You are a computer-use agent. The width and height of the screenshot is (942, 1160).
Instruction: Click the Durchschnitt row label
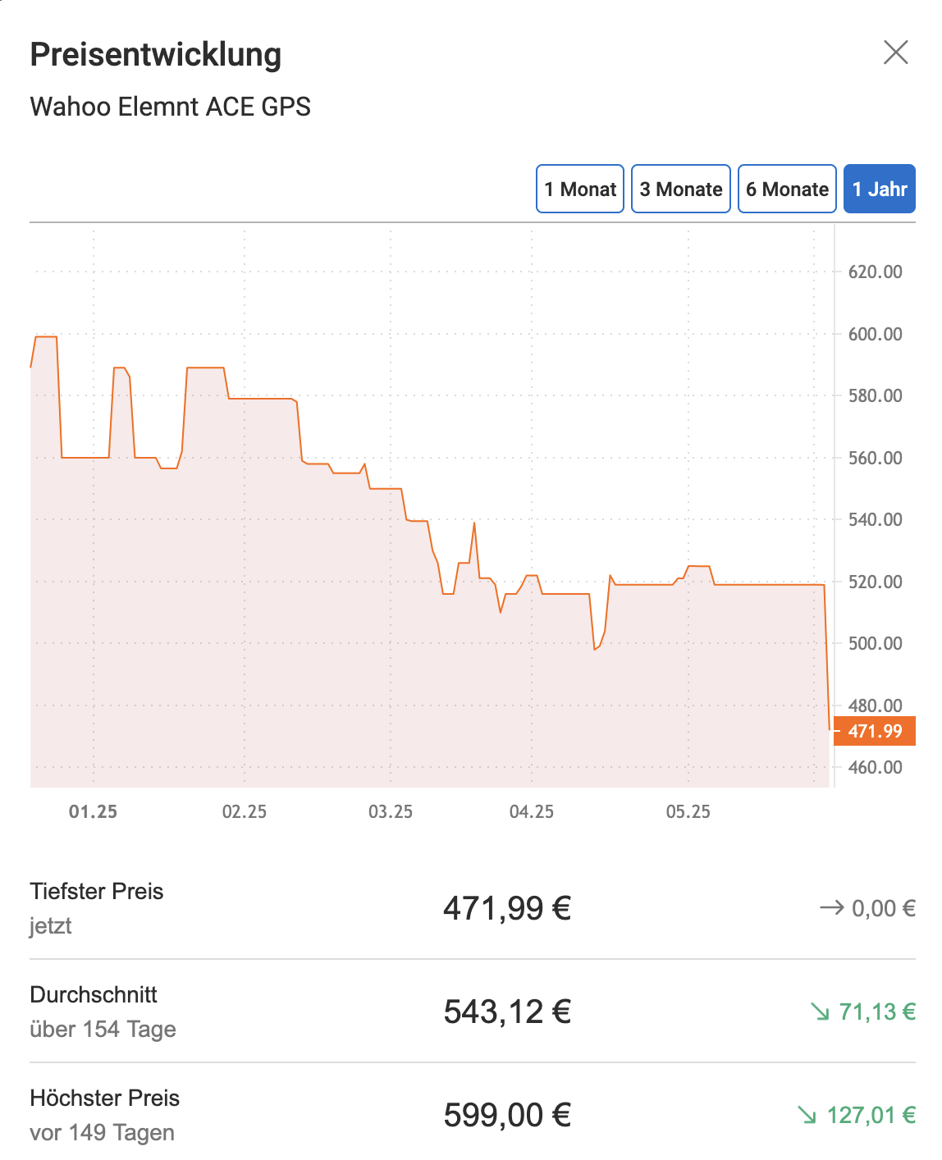point(94,994)
